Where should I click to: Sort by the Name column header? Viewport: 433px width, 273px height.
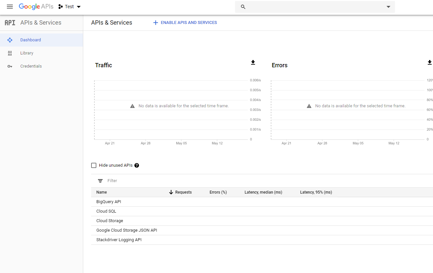coord(102,192)
